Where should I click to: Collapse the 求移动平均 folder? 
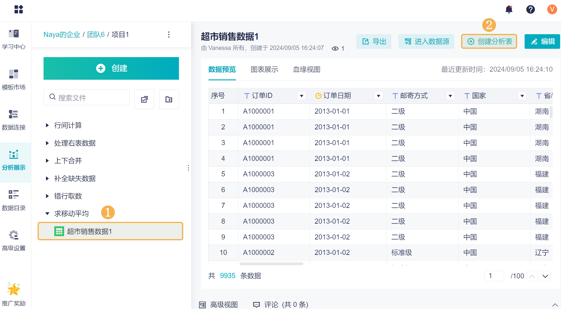point(47,214)
